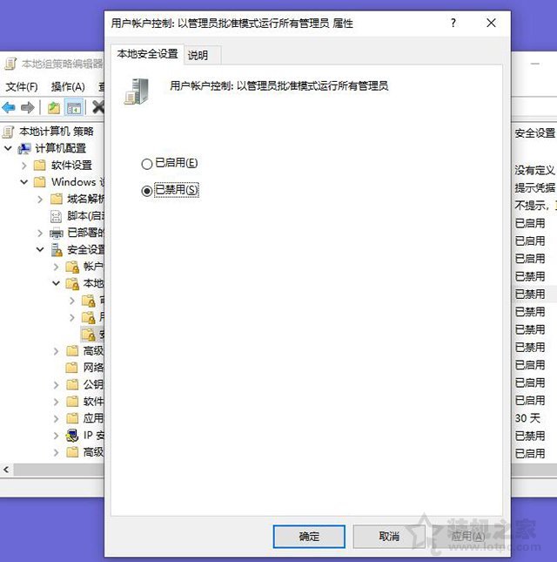Select the 已禁用(S) radio option
The width and height of the screenshot is (557, 562).
[170, 190]
